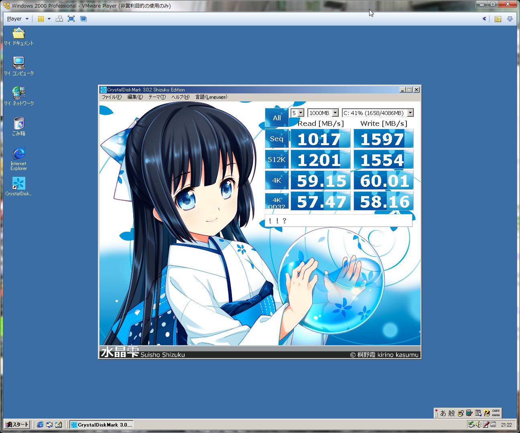This screenshot has width=520, height=433.
Task: Start the 512K benchmark test
Action: coord(277,160)
